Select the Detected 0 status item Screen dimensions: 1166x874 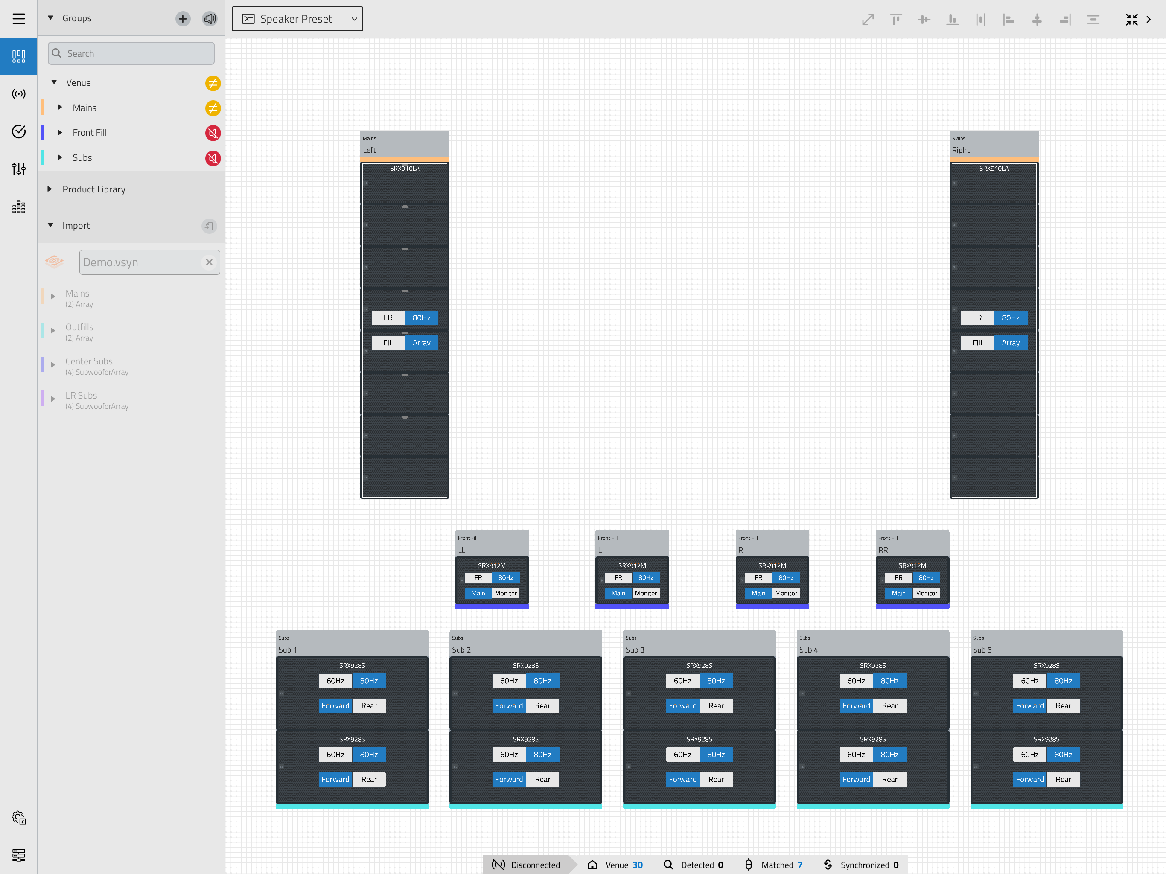click(x=693, y=865)
